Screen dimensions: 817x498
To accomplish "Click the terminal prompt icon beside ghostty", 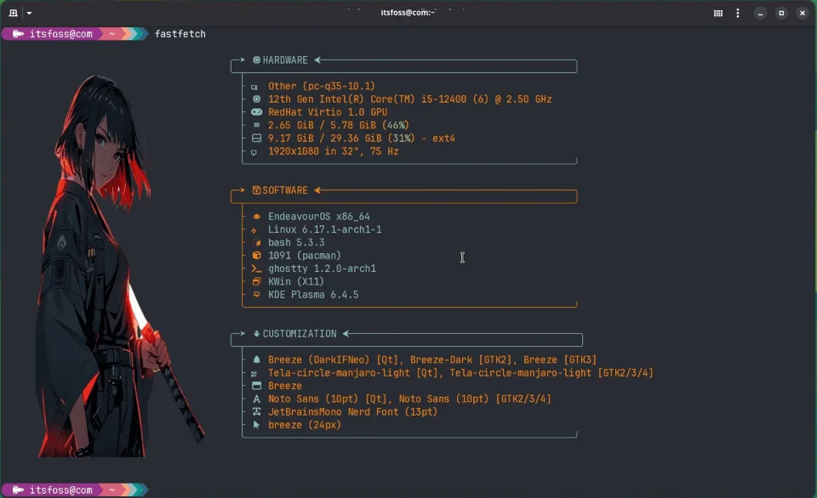I will tap(256, 269).
